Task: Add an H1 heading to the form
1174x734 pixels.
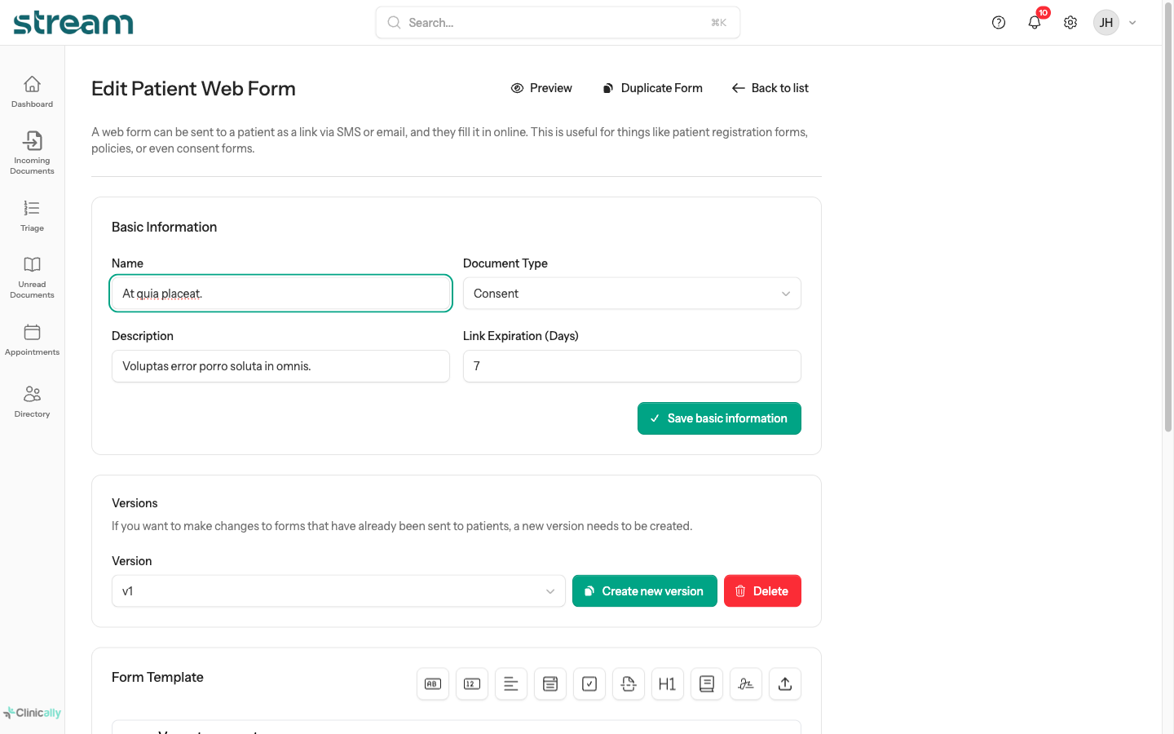Action: 667,683
